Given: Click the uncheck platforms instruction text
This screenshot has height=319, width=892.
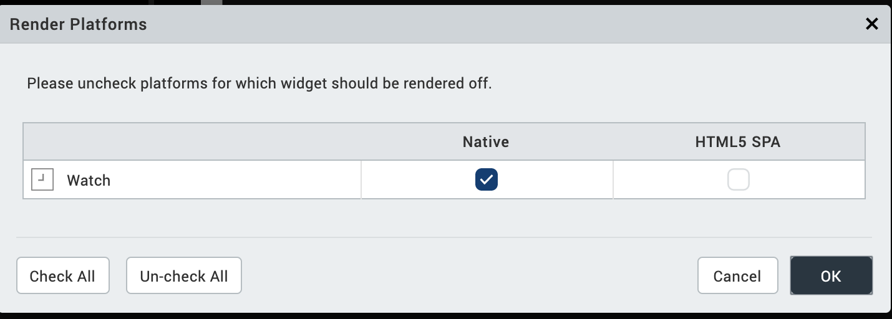Looking at the screenshot, I should click(259, 83).
